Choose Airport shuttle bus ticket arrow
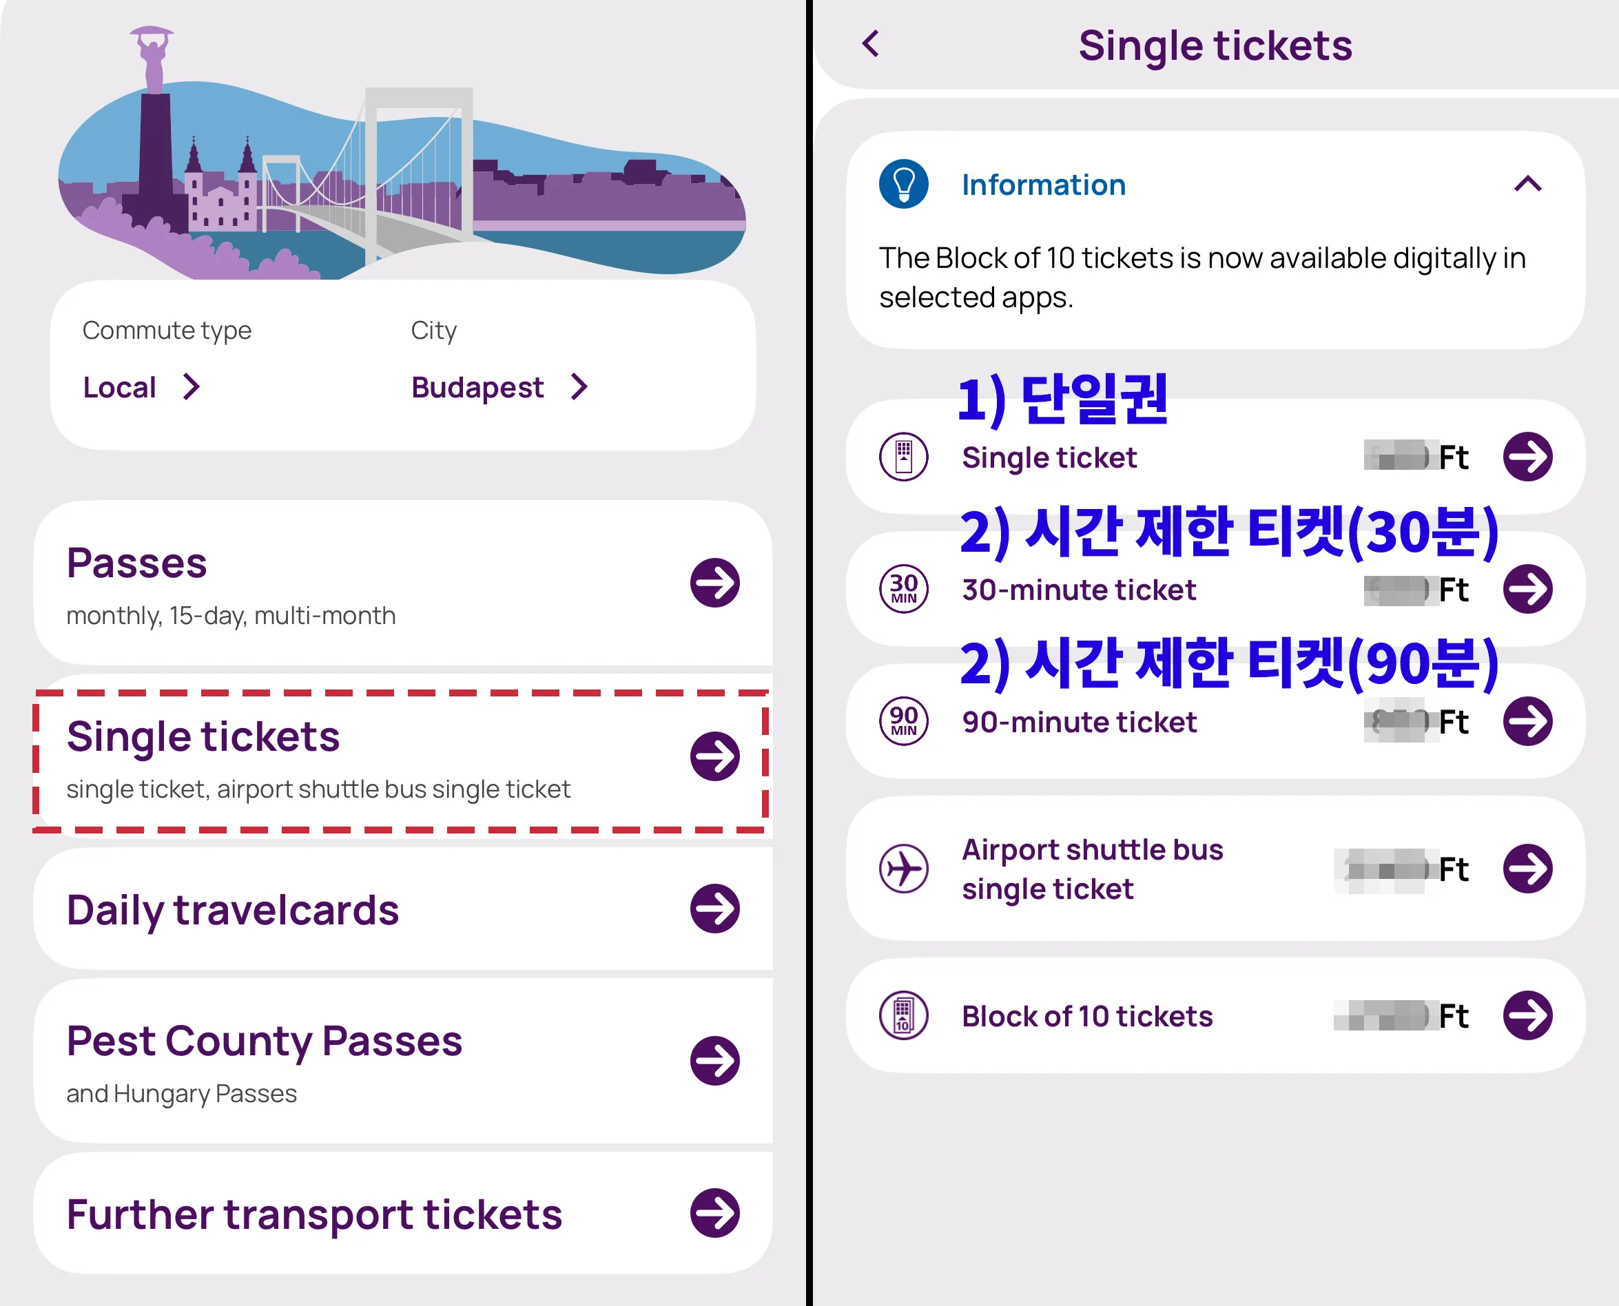Viewport: 1619px width, 1306px height. pos(1527,869)
